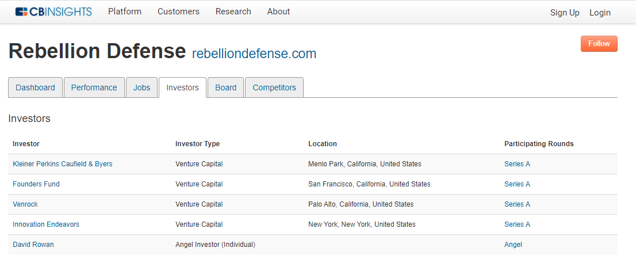Open the Jobs tab

click(141, 87)
